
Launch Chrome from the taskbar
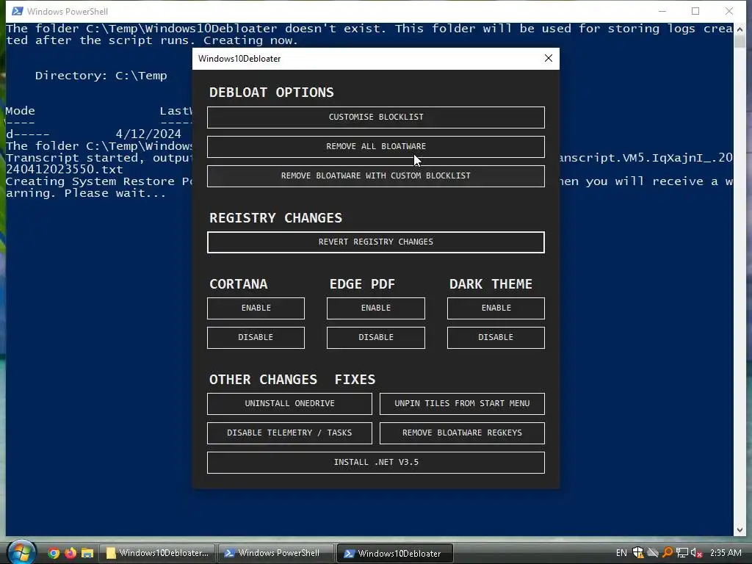[54, 553]
